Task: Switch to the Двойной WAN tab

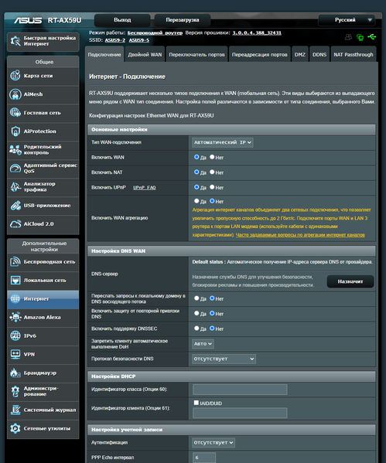Action: coord(145,54)
